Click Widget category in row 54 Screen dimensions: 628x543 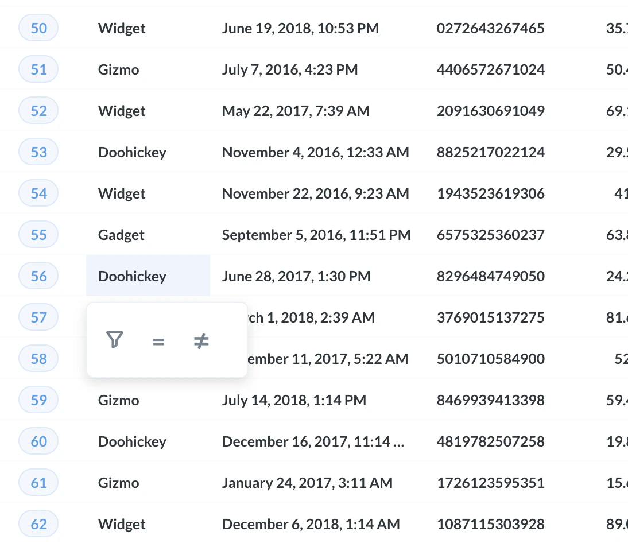click(122, 194)
